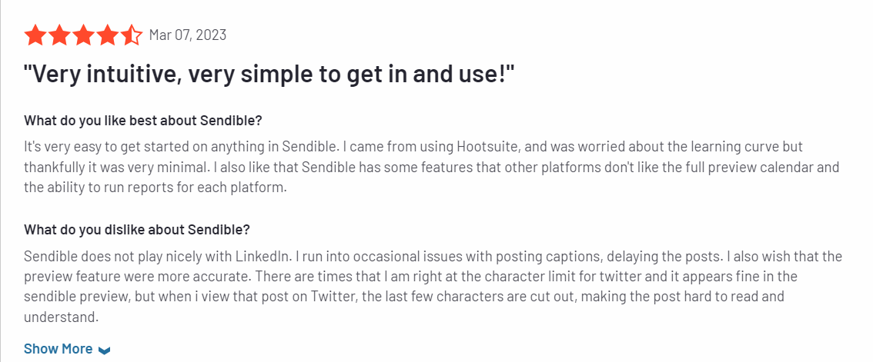Image resolution: width=873 pixels, height=362 pixels.
Task: Click the word LinkedIn in dislike paragraph
Action: pos(261,257)
